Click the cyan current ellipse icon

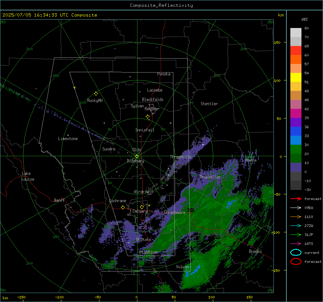click(x=296, y=252)
